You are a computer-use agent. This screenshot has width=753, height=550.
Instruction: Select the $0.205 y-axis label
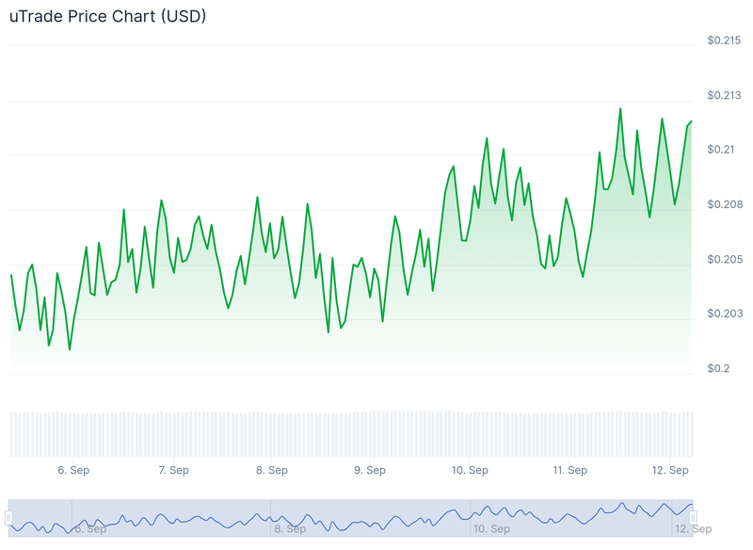tap(724, 259)
